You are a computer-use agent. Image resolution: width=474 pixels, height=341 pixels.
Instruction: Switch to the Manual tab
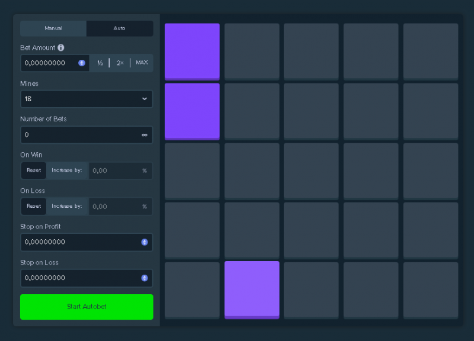53,28
